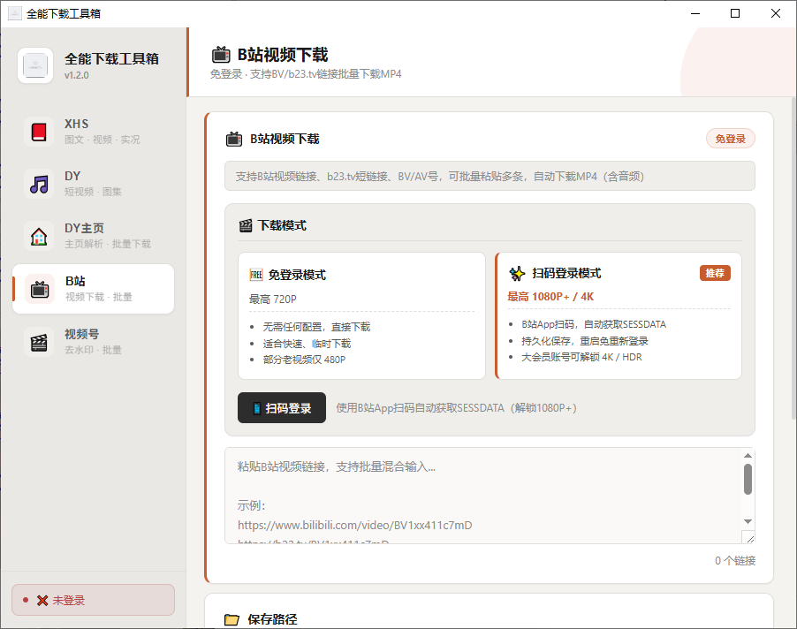Switch to the DY 短视频·图集 section
This screenshot has width=797, height=629.
pos(94,184)
